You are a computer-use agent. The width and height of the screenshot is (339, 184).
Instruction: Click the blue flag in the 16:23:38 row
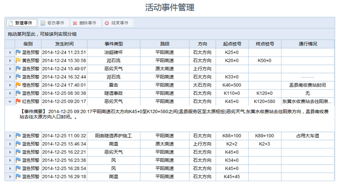[18, 160]
